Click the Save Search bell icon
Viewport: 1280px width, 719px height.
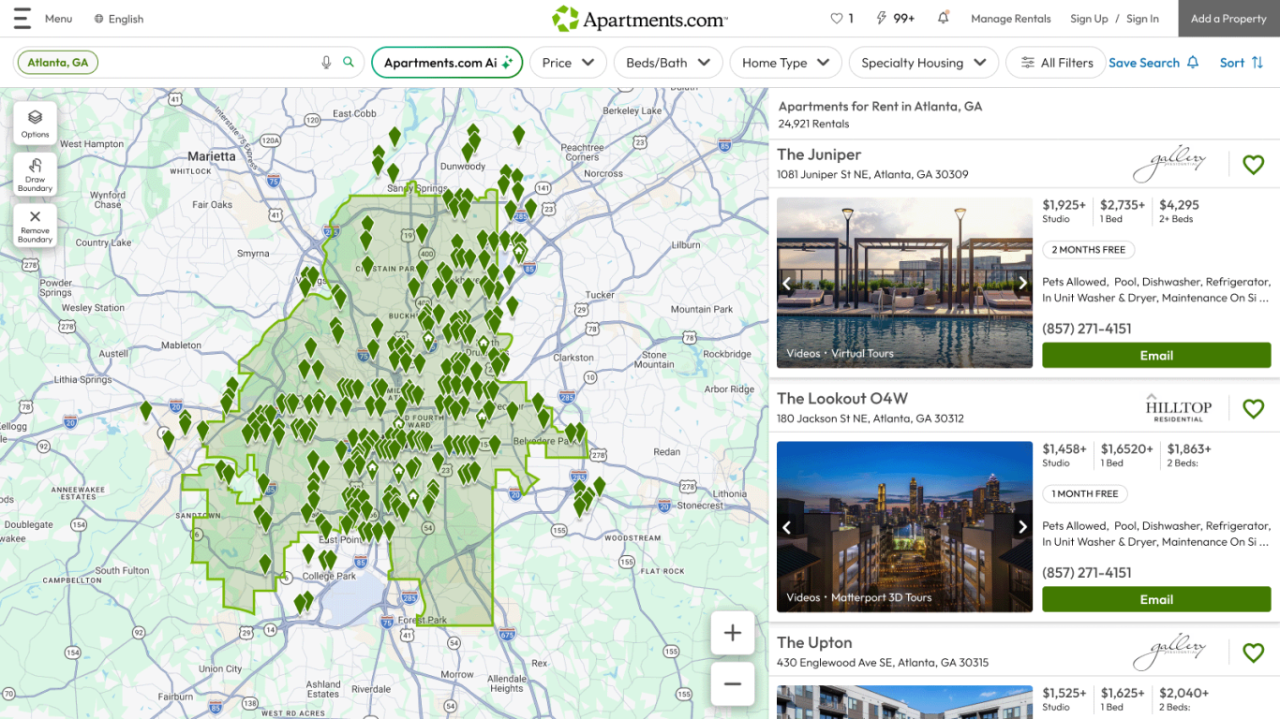tap(1193, 63)
